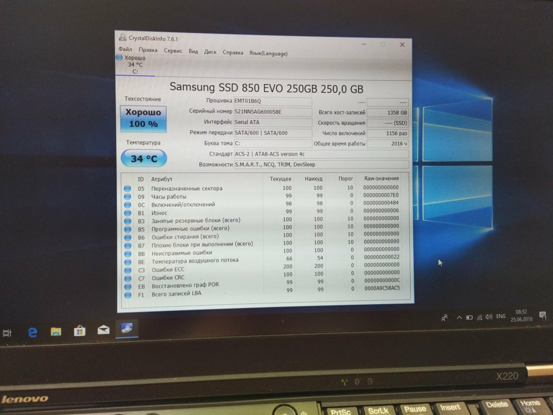
Task: Click the Атрибут column header
Action: (x=162, y=179)
